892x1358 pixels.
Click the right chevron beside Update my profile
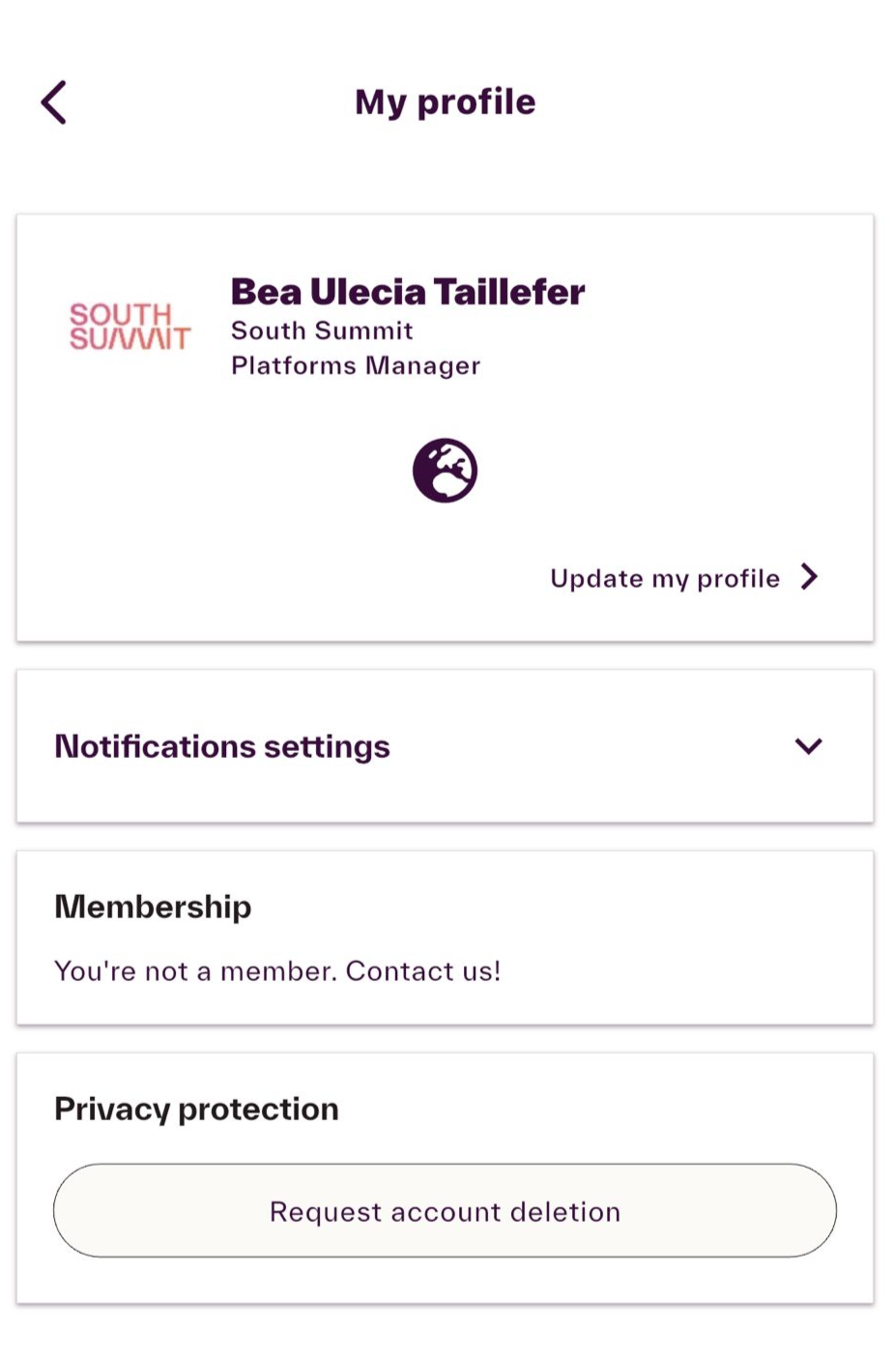[810, 577]
